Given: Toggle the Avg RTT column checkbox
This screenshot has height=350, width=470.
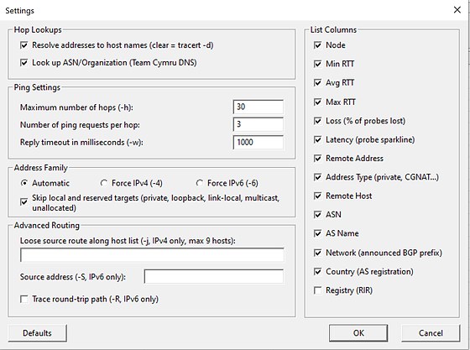Looking at the screenshot, I should 317,83.
